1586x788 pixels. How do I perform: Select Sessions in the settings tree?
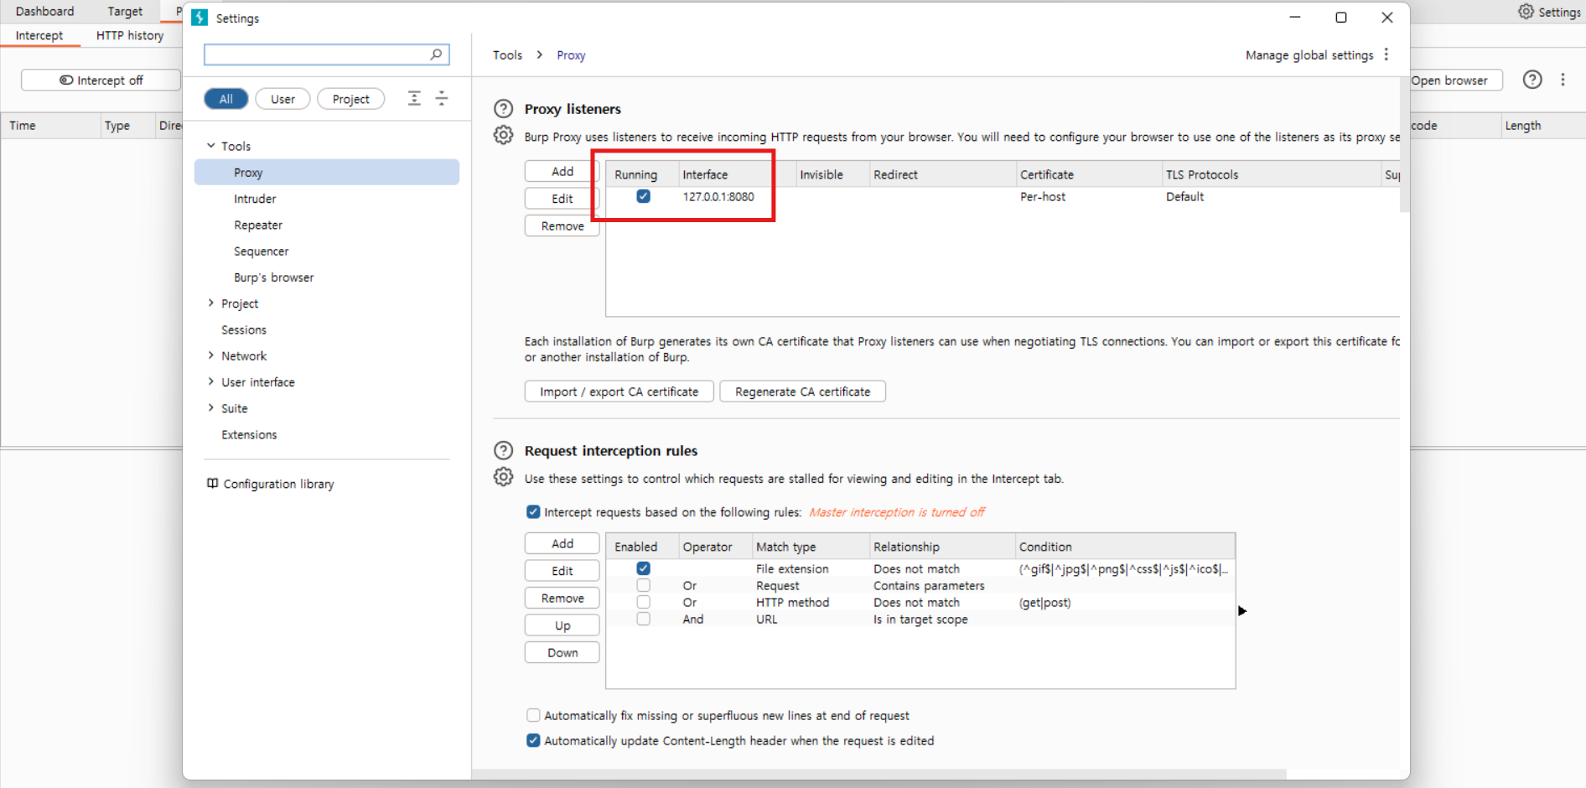tap(244, 329)
